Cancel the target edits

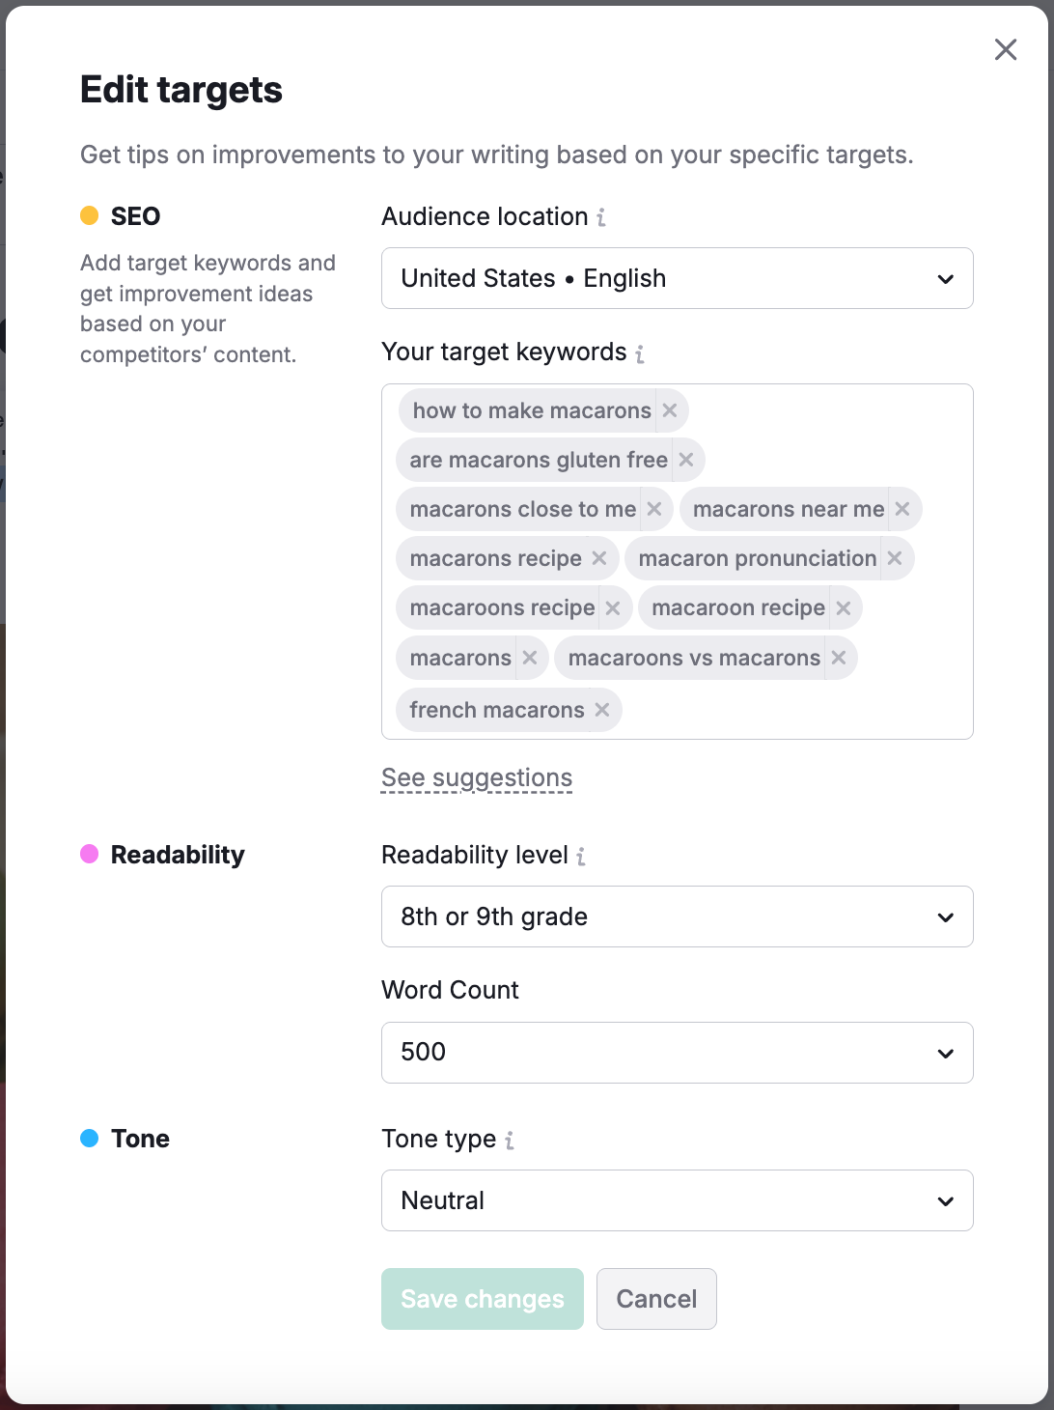[x=656, y=1299]
